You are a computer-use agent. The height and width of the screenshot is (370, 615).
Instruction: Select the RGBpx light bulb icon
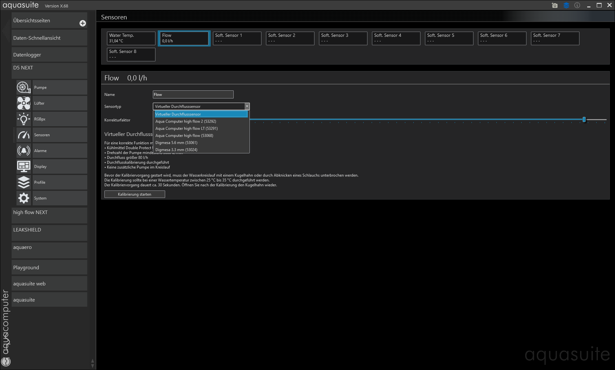point(24,119)
